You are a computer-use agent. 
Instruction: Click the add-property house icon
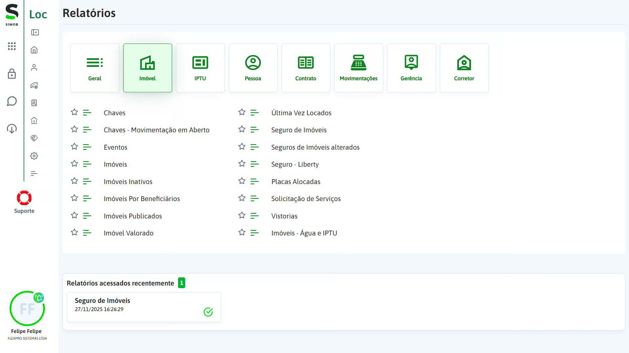(x=34, y=85)
